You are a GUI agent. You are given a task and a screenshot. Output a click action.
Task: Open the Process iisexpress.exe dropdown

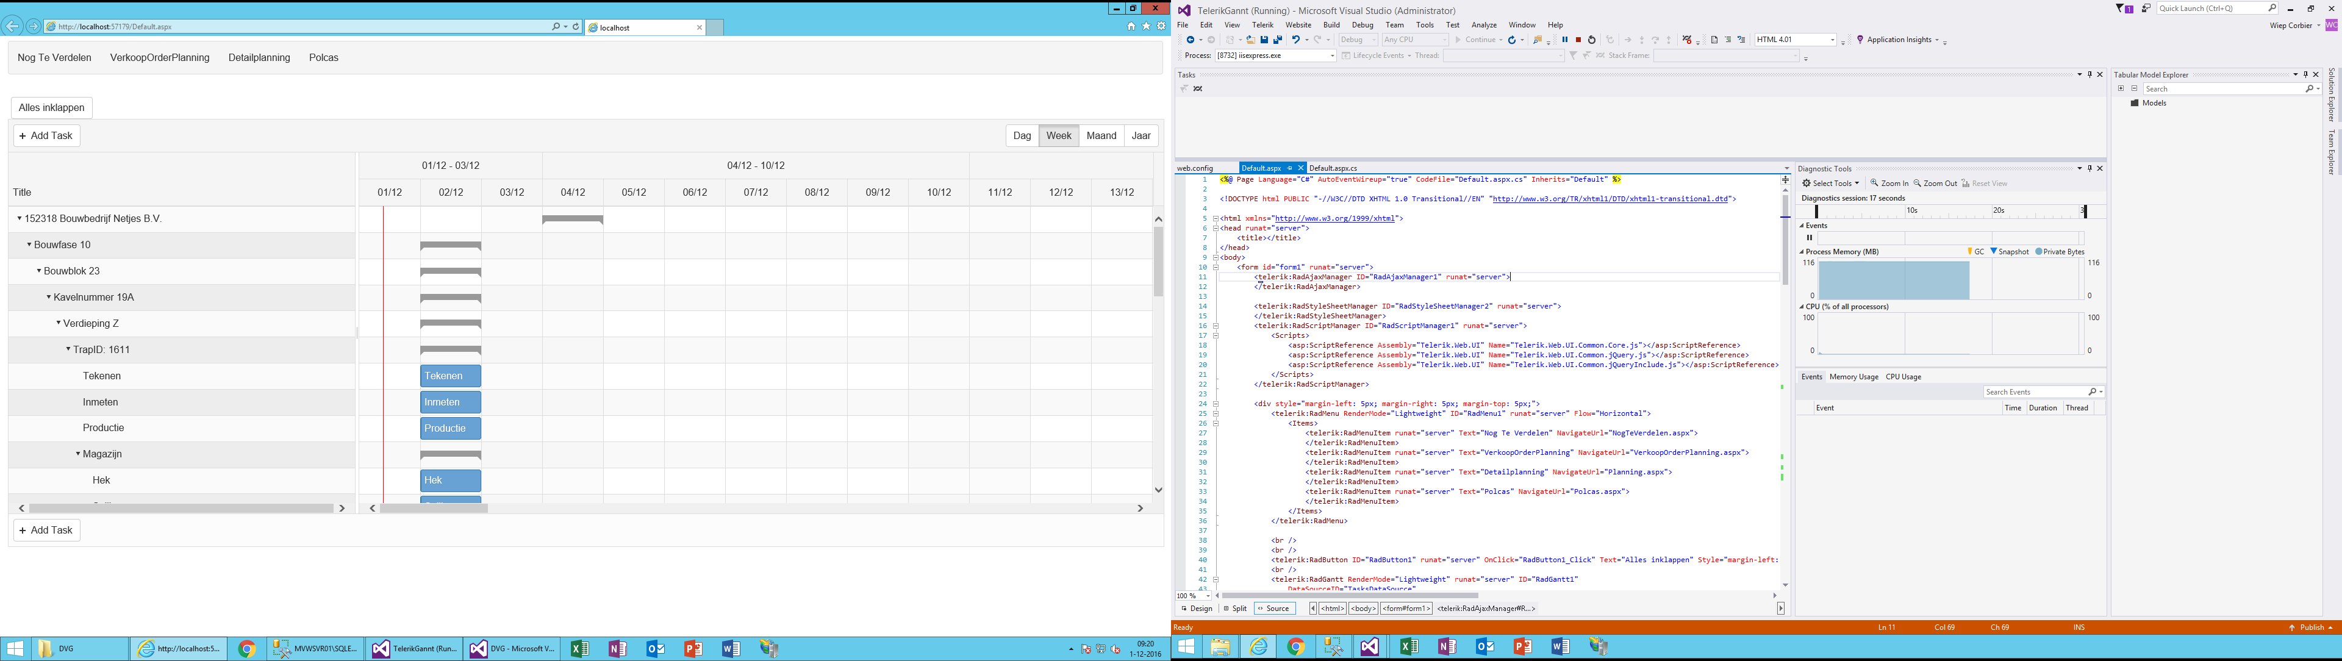[x=1332, y=56]
